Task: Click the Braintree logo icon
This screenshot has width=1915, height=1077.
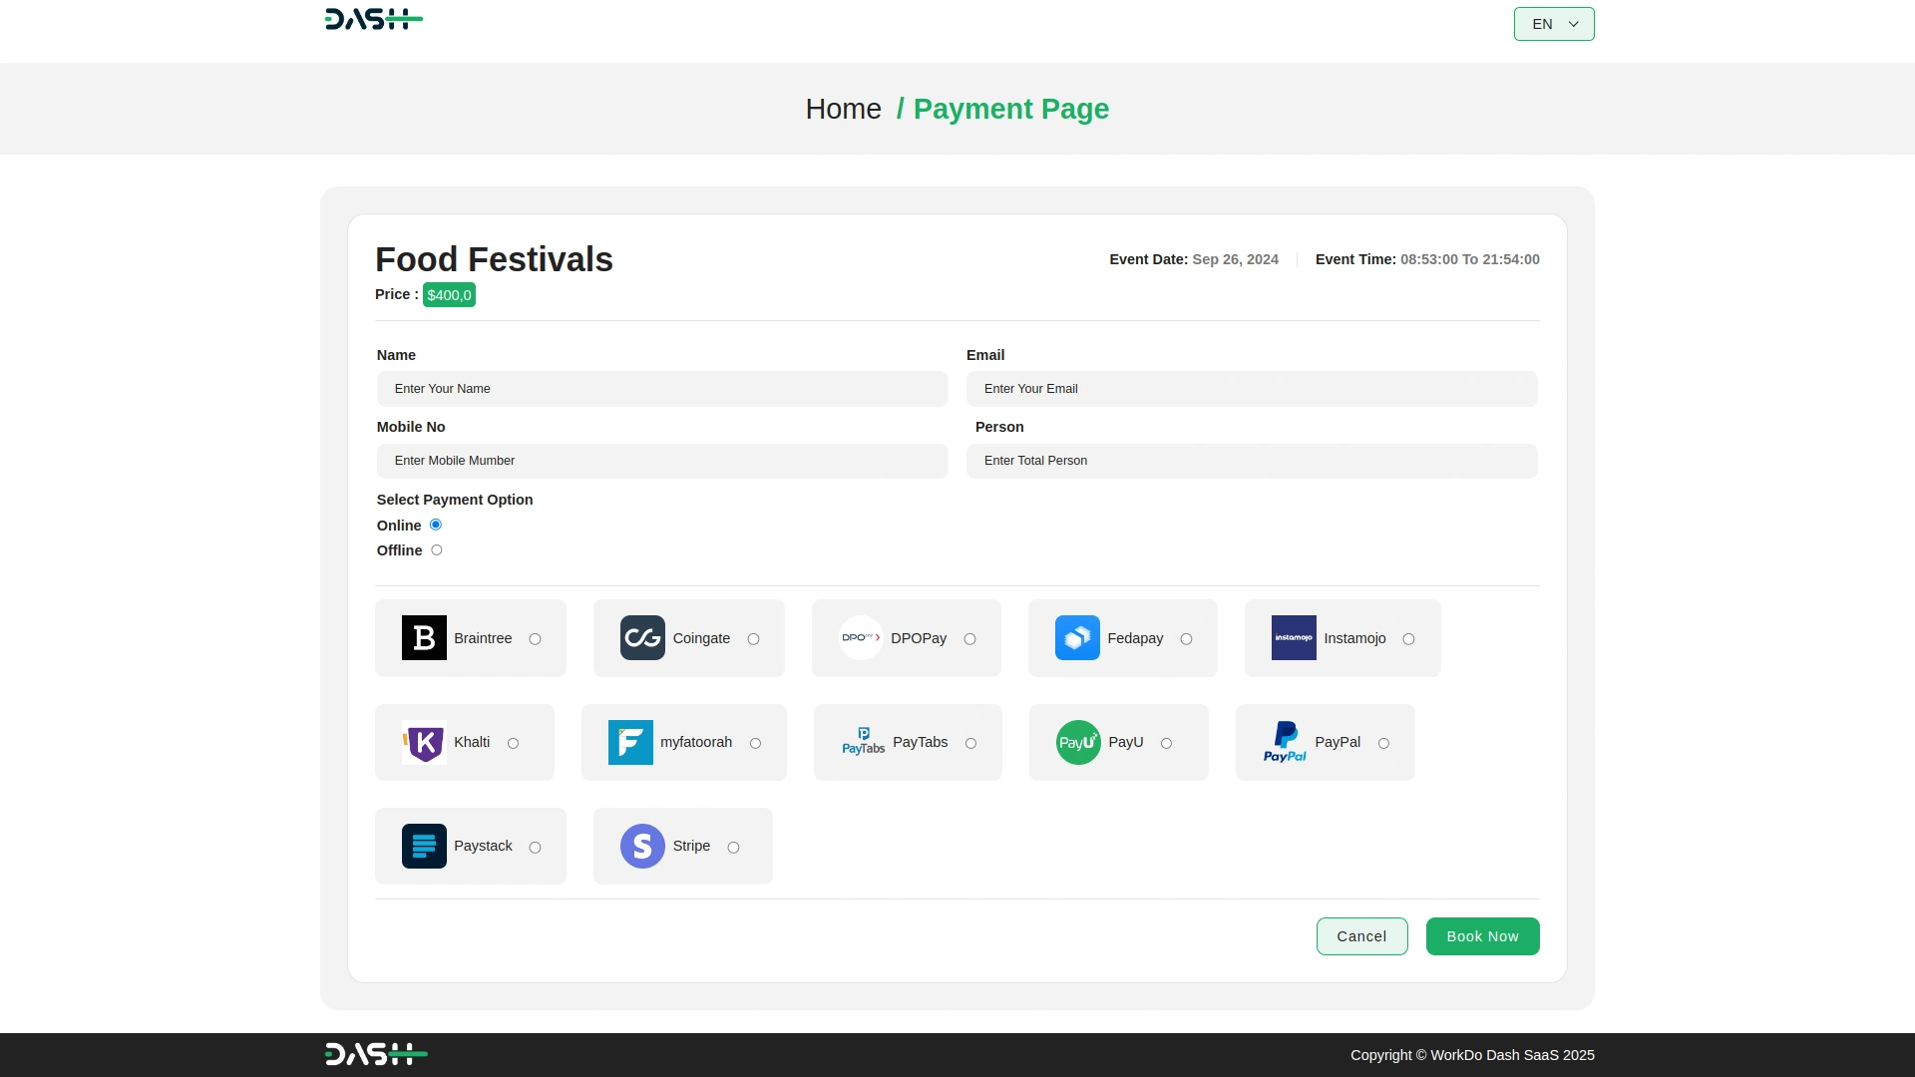Action: (x=424, y=638)
